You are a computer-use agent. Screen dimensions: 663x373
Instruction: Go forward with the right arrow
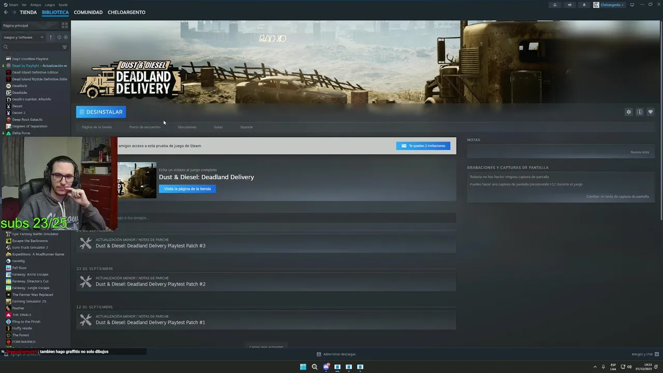[x=13, y=12]
